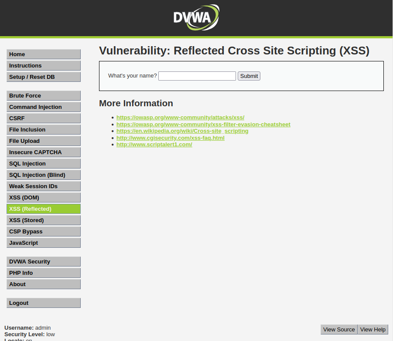Click the What's your name? label
This screenshot has height=341, width=393.
tap(132, 76)
